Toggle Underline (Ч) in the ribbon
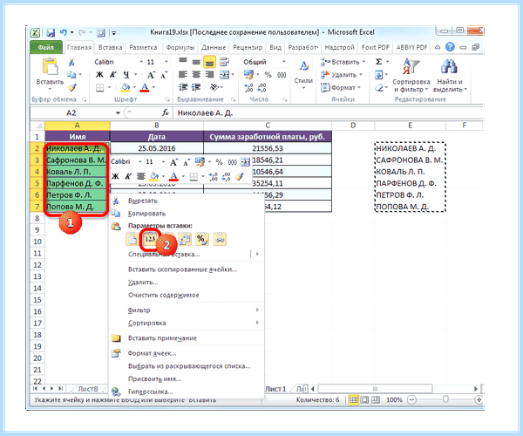 (126, 75)
